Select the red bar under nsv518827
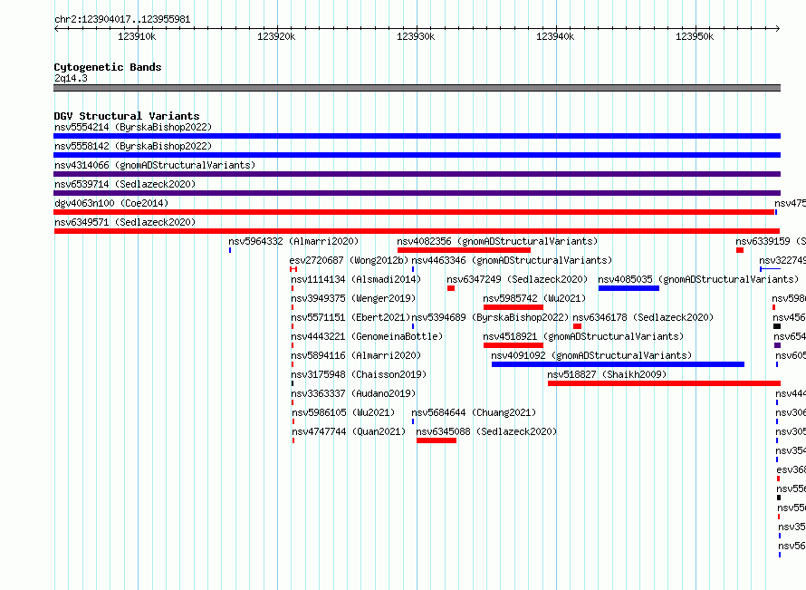 [664, 383]
